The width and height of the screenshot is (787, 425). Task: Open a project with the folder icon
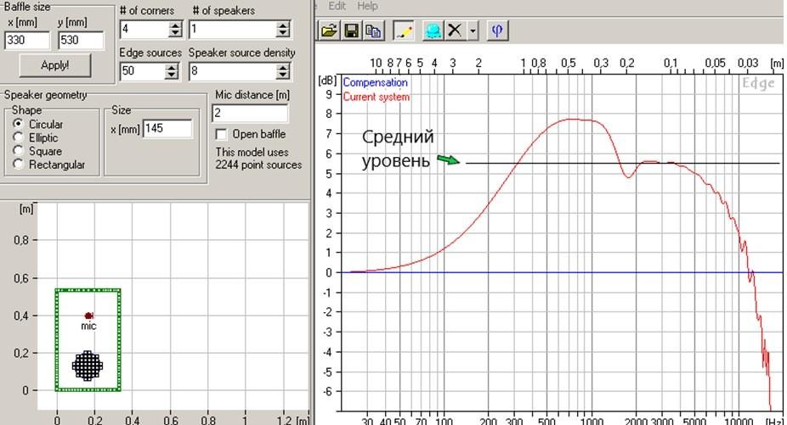(329, 31)
